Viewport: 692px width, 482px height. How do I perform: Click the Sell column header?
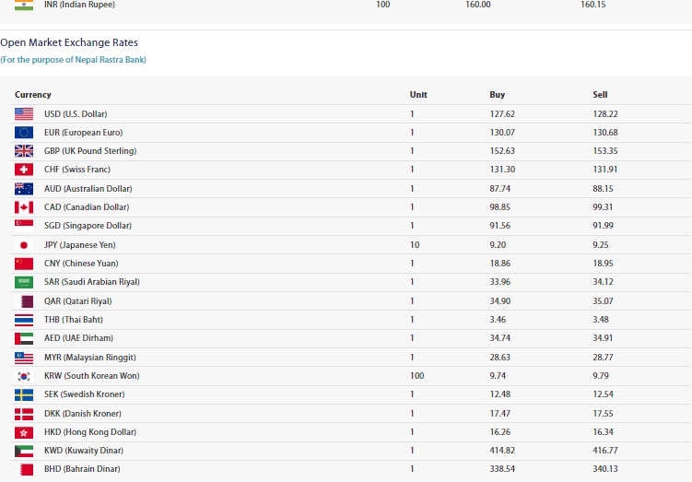pos(600,95)
